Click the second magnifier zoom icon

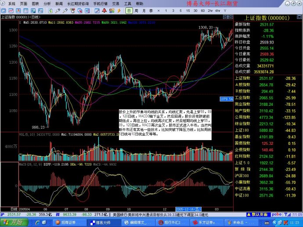pyautogui.click(x=65, y=11)
